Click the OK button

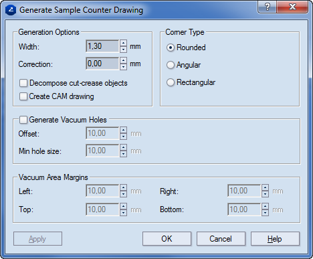(x=167, y=239)
